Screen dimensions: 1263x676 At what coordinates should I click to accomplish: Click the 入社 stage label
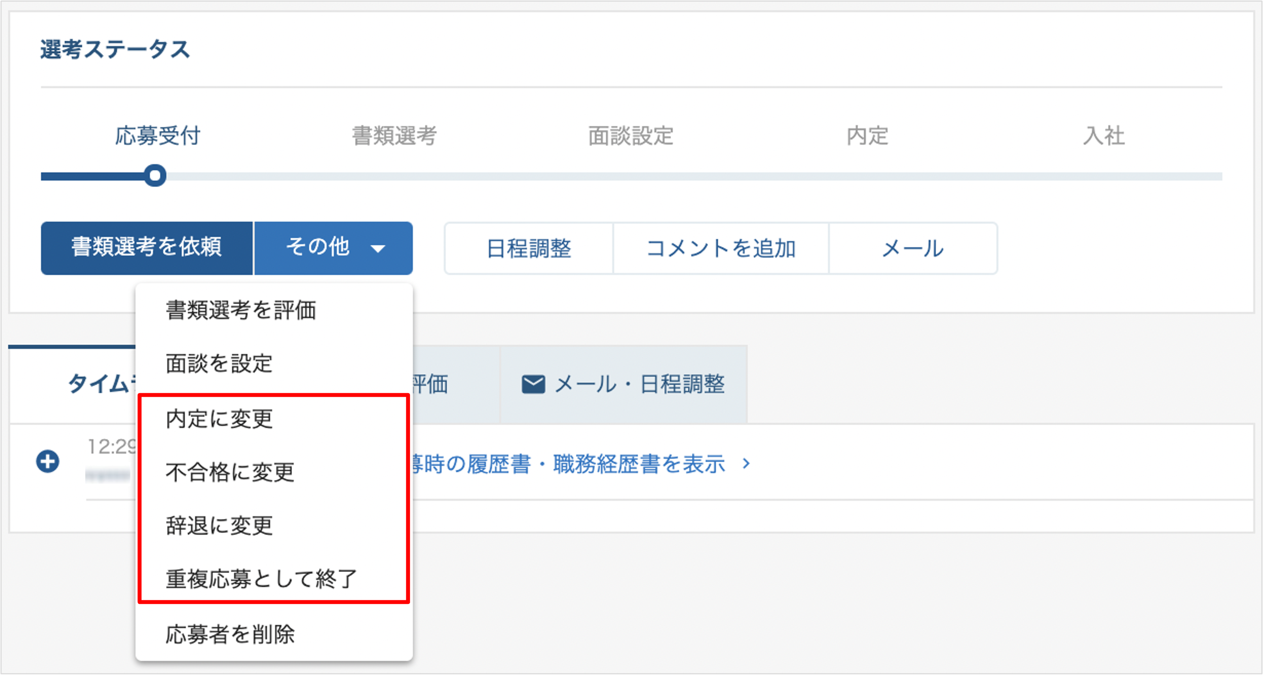click(x=1103, y=136)
